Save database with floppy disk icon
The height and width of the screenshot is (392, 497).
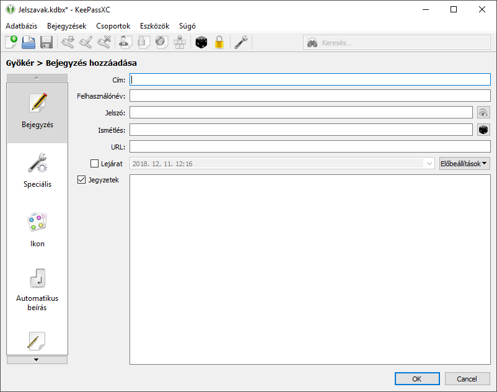(x=46, y=42)
